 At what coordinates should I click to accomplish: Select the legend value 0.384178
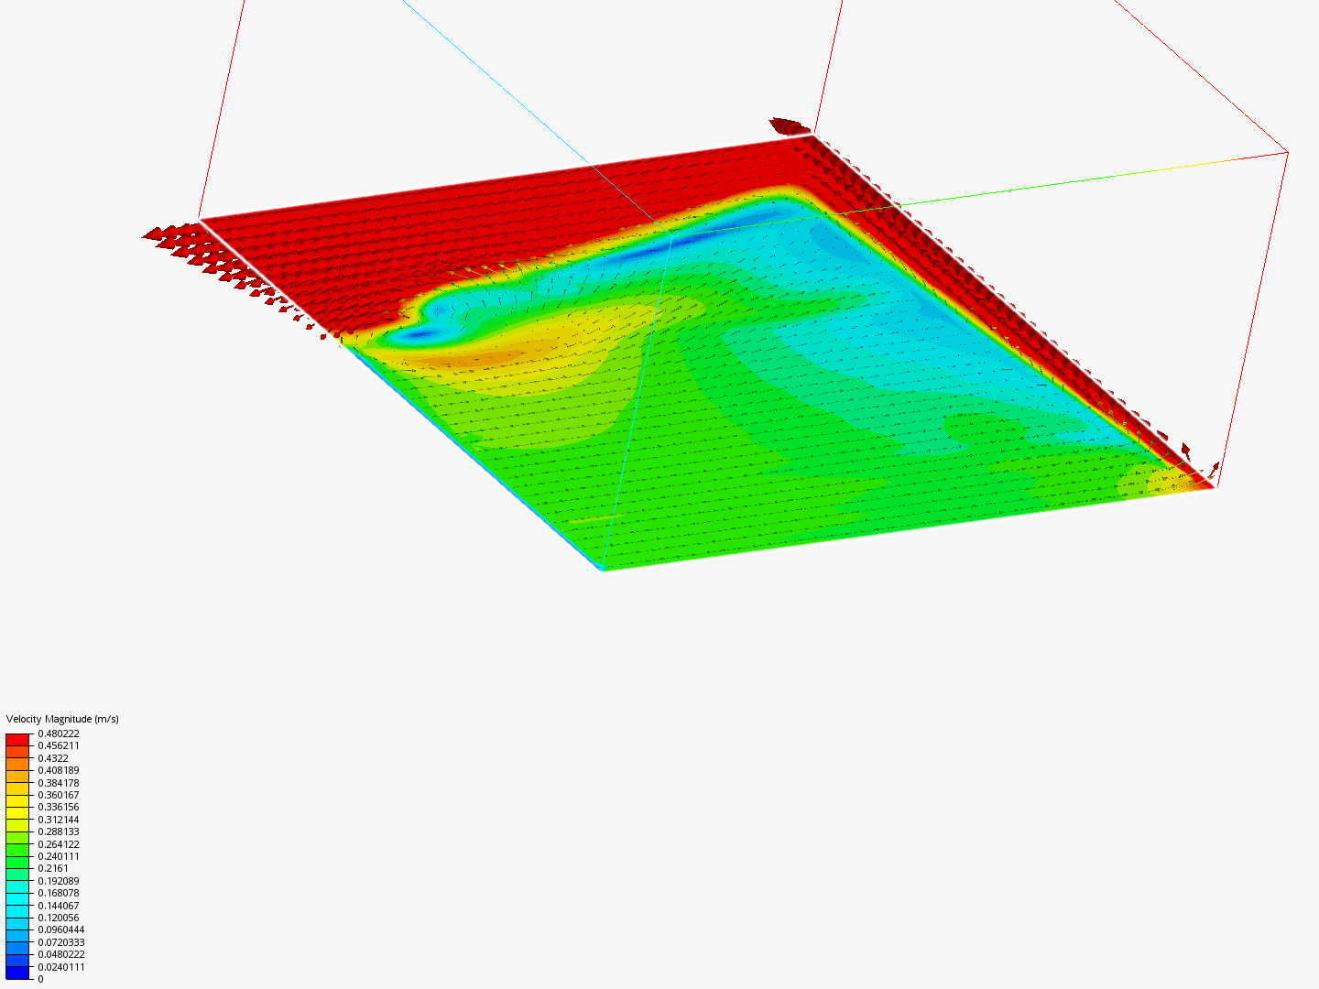click(59, 783)
